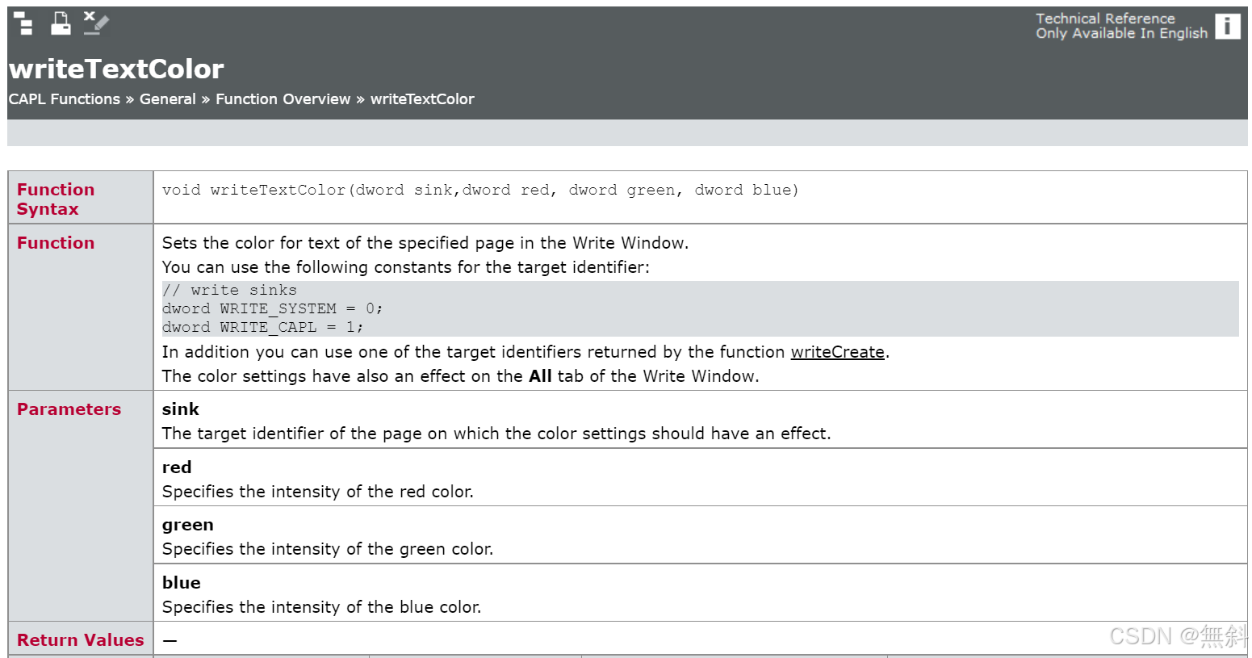Open the table of contents icon

coord(22,23)
